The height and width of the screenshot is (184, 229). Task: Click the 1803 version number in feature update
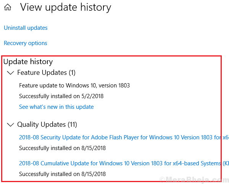point(124,86)
